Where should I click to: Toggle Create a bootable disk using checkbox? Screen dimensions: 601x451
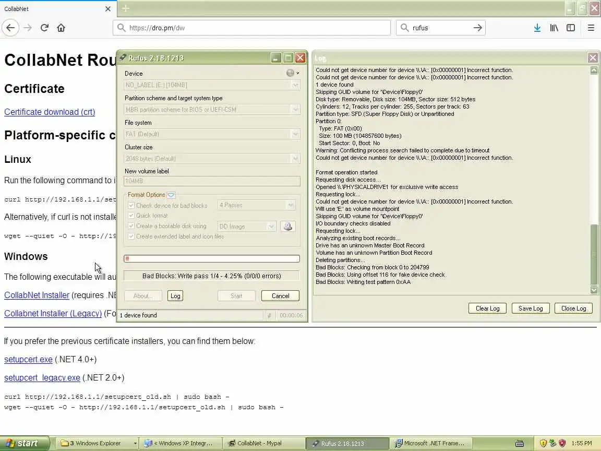pos(131,226)
